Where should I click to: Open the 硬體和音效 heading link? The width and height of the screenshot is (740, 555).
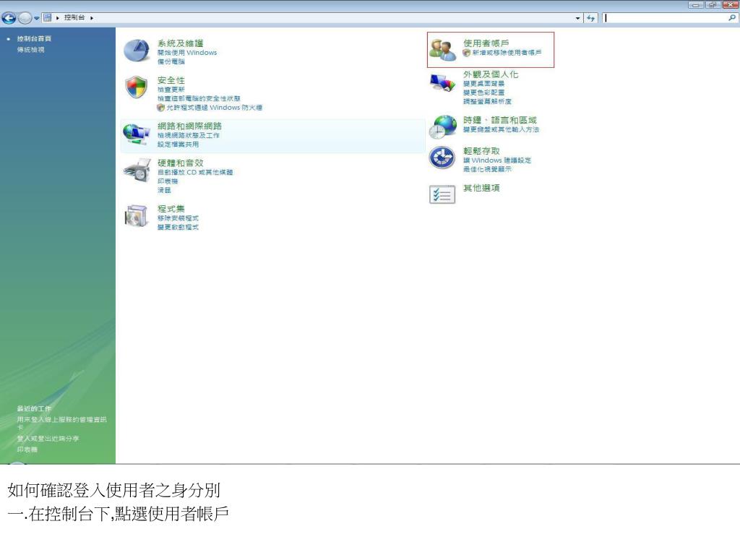pos(180,163)
